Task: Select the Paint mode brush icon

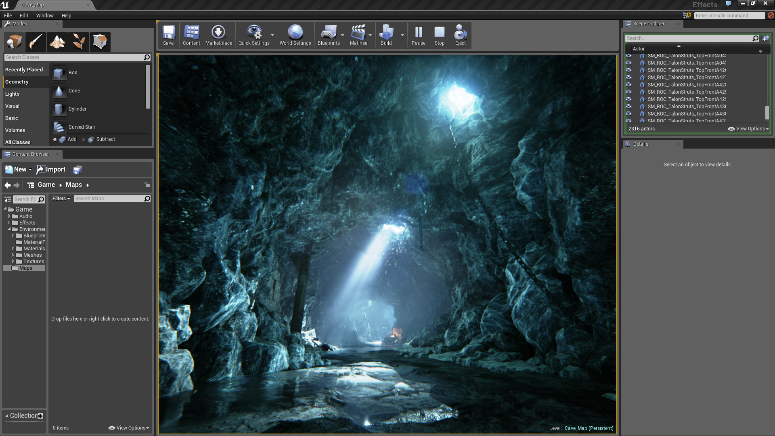Action: [x=36, y=42]
